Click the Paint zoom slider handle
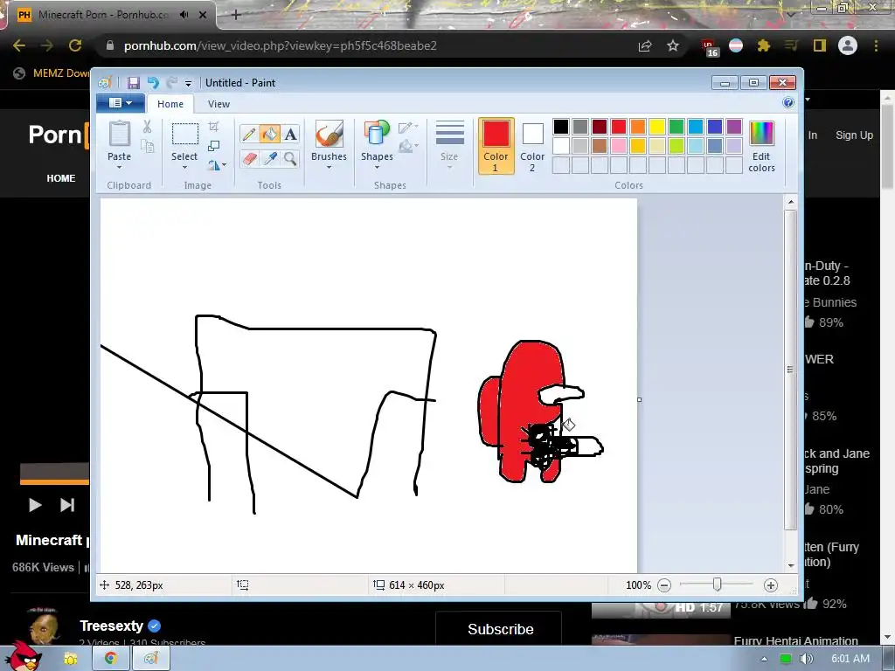895x671 pixels. tap(717, 585)
